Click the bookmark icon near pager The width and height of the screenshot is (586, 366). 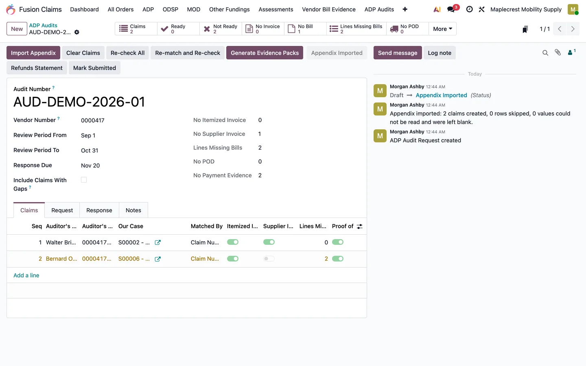pos(525,29)
